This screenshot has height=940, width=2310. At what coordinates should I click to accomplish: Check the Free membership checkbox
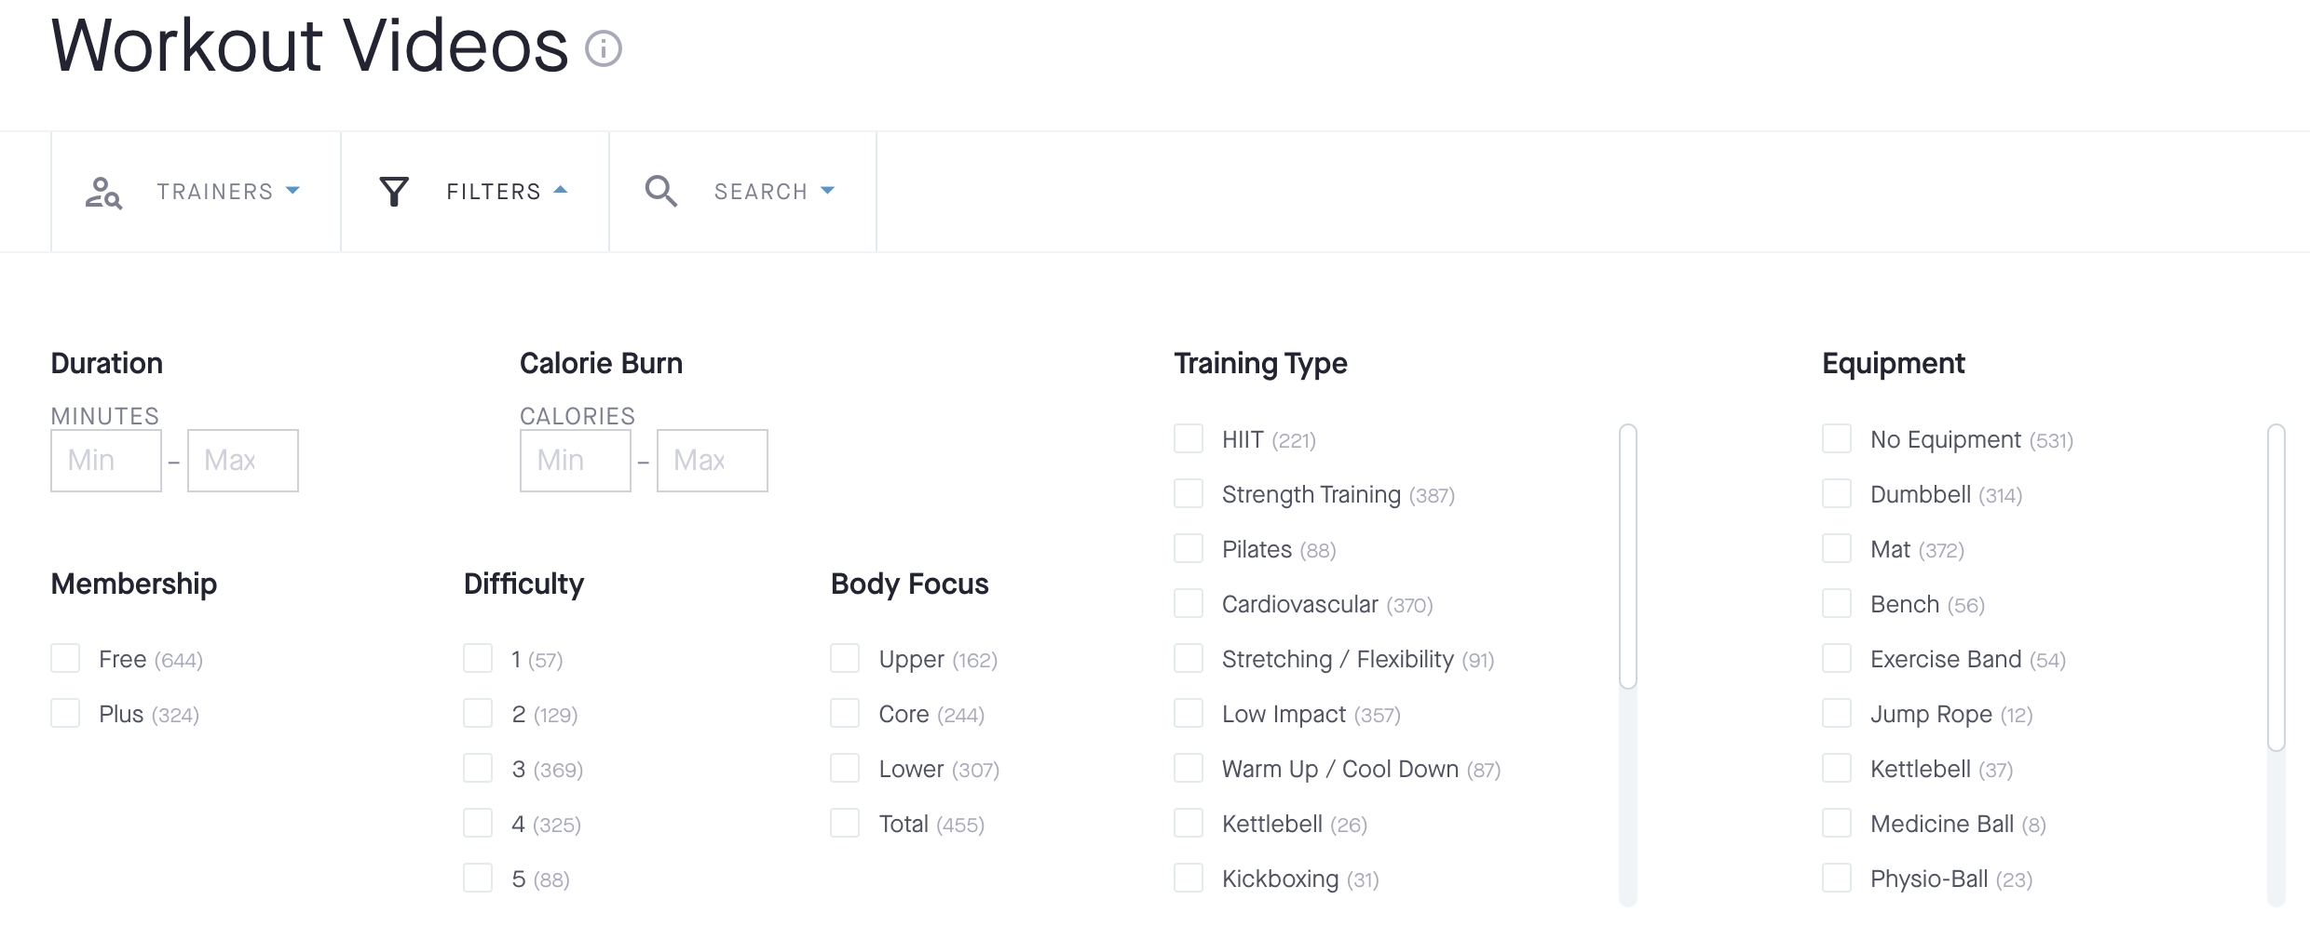(x=65, y=659)
